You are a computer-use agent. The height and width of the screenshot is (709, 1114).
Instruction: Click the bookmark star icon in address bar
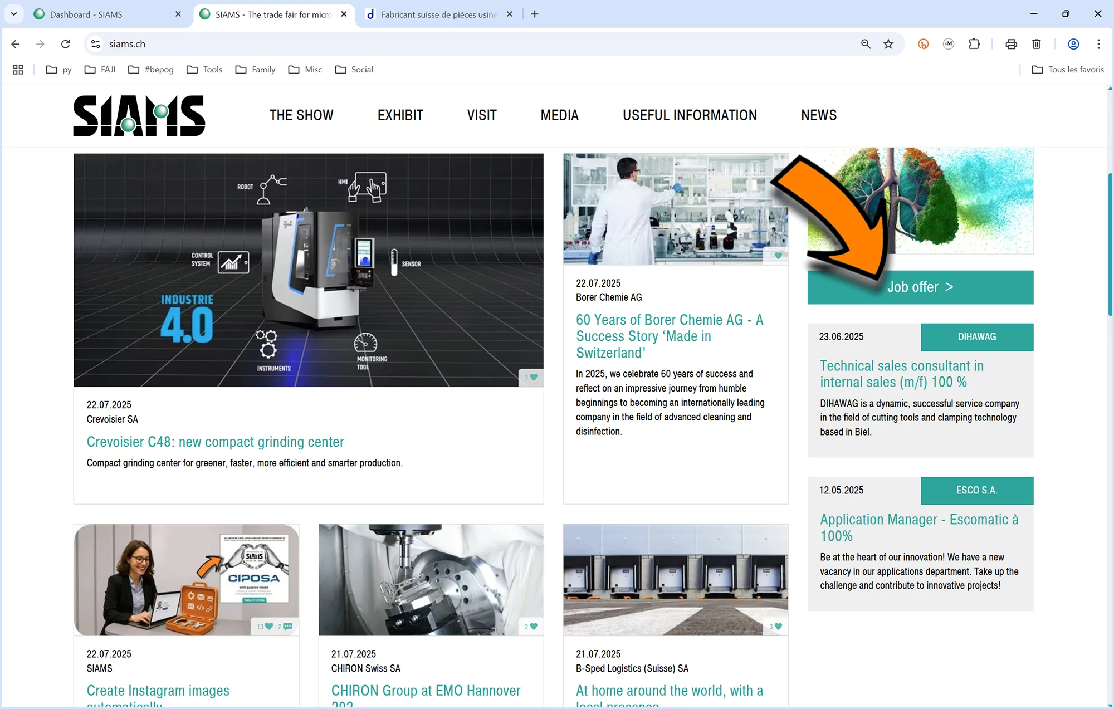click(x=888, y=44)
